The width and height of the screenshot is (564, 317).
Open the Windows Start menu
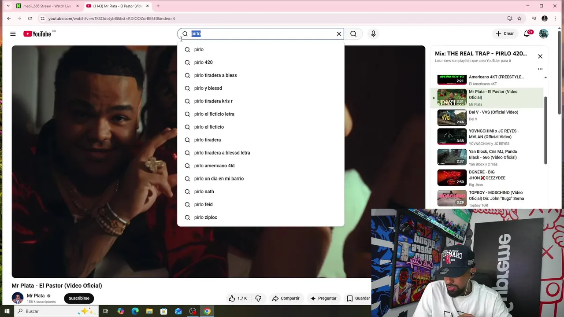[7, 311]
